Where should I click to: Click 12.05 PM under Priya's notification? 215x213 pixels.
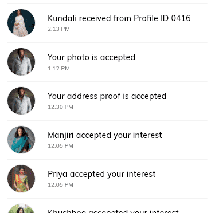click(x=60, y=185)
